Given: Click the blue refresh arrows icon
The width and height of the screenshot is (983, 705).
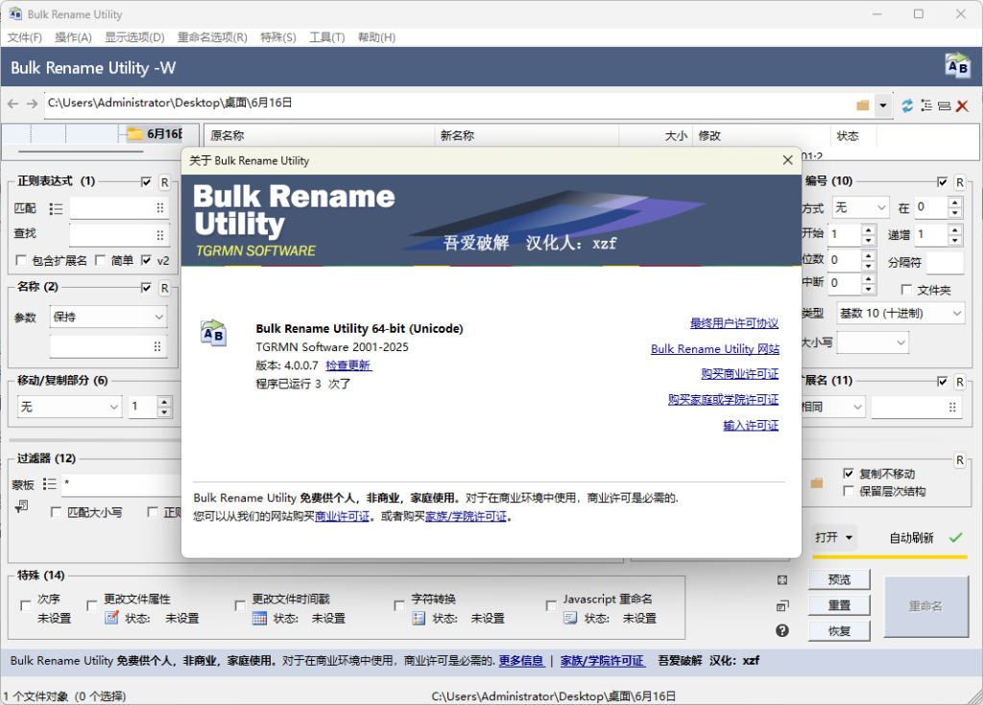Looking at the screenshot, I should coord(907,106).
